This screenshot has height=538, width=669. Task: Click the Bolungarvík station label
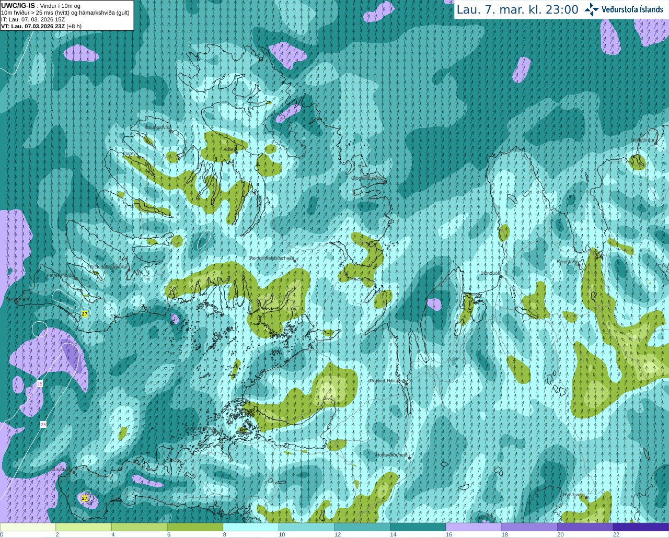157,127
